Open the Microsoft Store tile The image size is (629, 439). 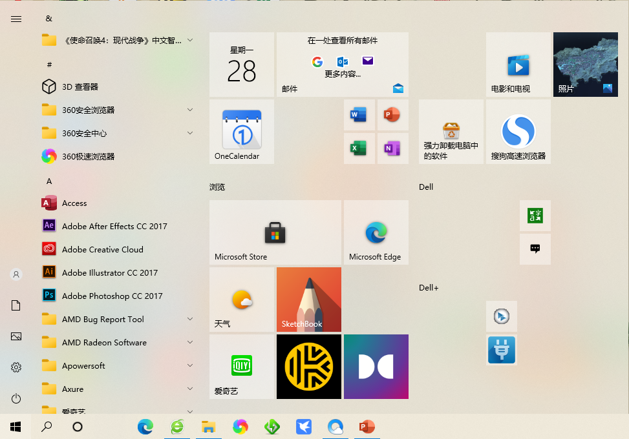(x=275, y=232)
